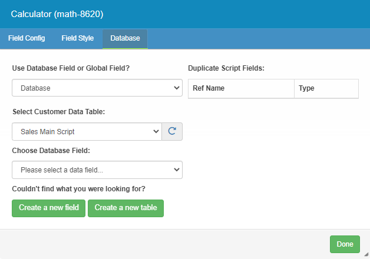Click the Select Customer Data Table label
Viewport: 370px width, 259px height.
click(x=58, y=112)
